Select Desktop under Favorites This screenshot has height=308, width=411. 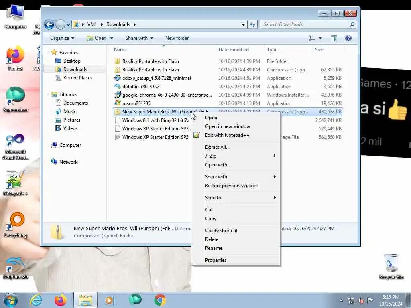(x=71, y=61)
